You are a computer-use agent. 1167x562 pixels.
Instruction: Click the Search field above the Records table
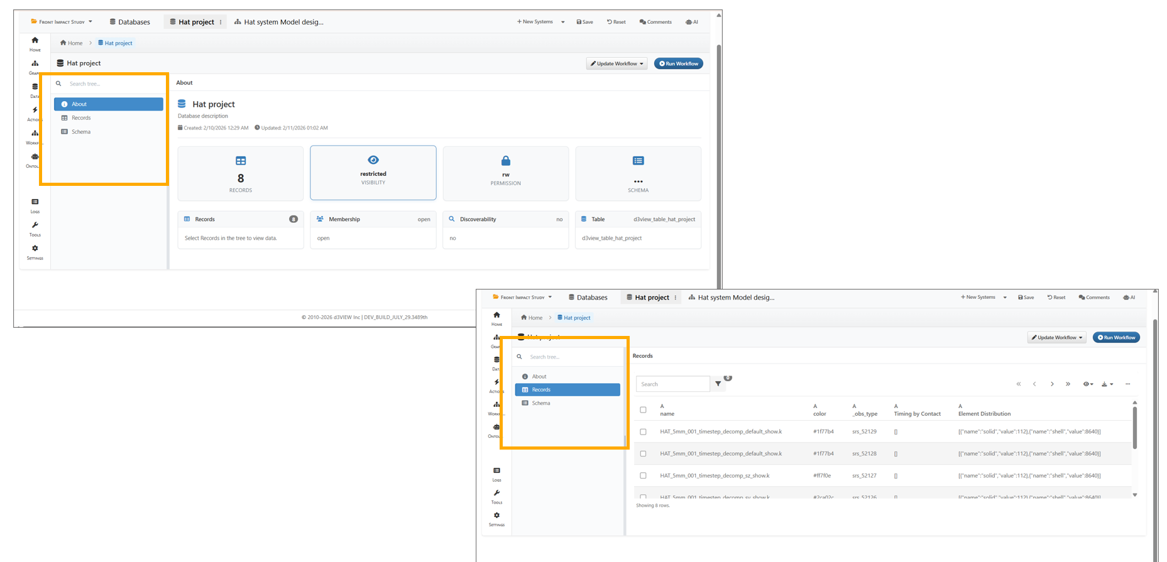(x=672, y=384)
